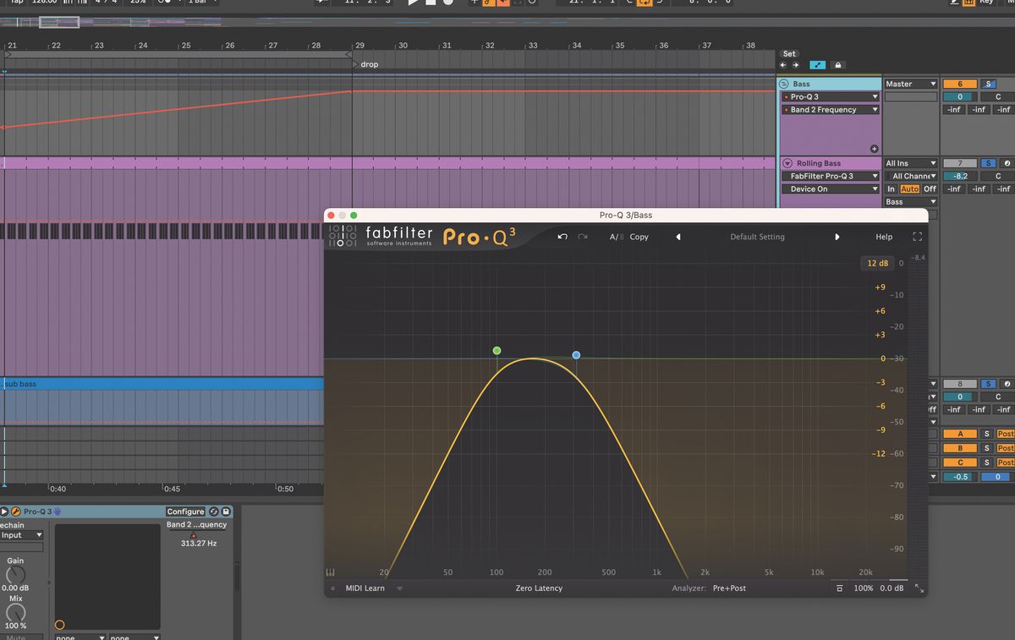This screenshot has height=640, width=1015.
Task: Open the Master output routing dropdown
Action: tap(910, 84)
